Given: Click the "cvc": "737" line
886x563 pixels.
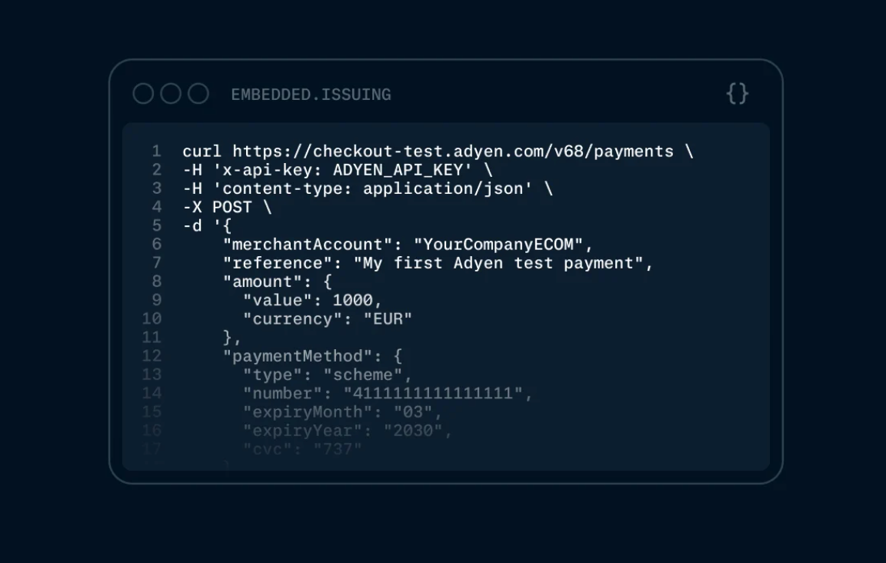Looking at the screenshot, I should click(302, 449).
